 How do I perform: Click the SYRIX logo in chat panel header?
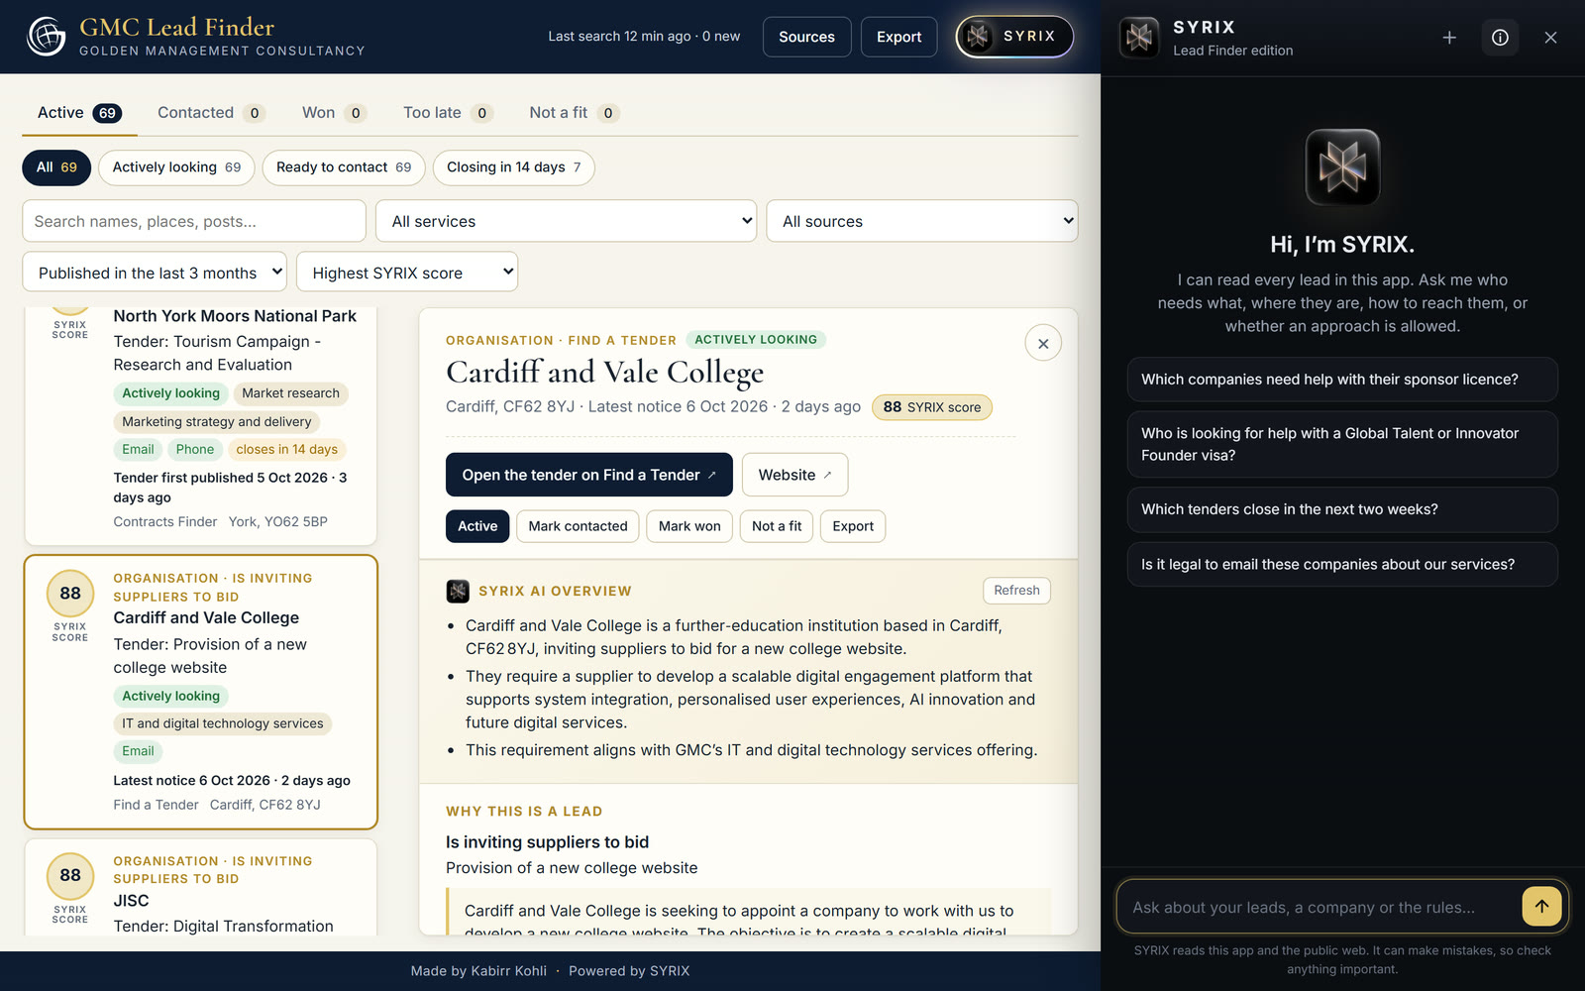click(x=1139, y=38)
